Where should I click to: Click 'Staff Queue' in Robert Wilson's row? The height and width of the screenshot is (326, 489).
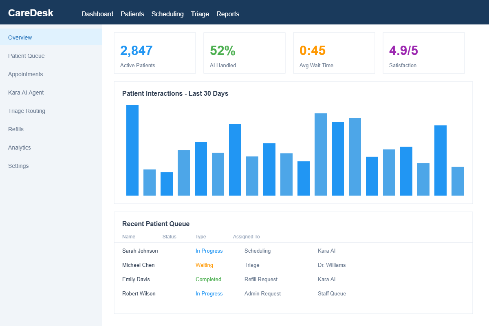(332, 294)
